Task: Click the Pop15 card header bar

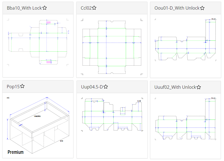Action: pyautogui.click(x=38, y=87)
